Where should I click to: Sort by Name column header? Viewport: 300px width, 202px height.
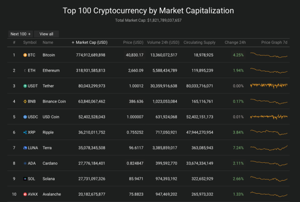point(48,43)
